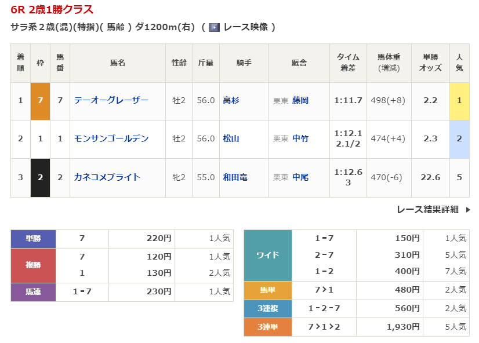Open trainer 中尾 stable page
Viewport: 479px width, 343px height.
click(300, 177)
